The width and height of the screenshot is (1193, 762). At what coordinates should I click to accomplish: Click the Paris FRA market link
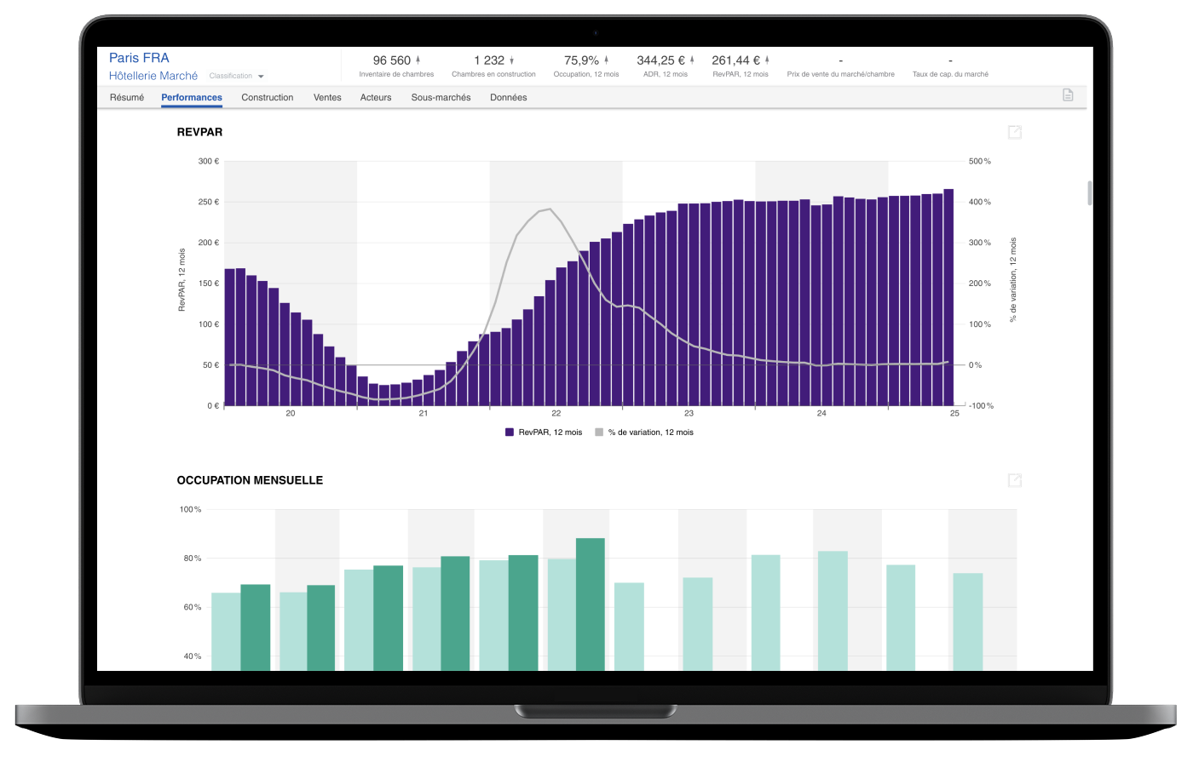[x=139, y=58]
